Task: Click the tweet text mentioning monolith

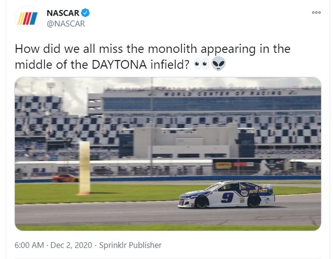Action: 152,57
